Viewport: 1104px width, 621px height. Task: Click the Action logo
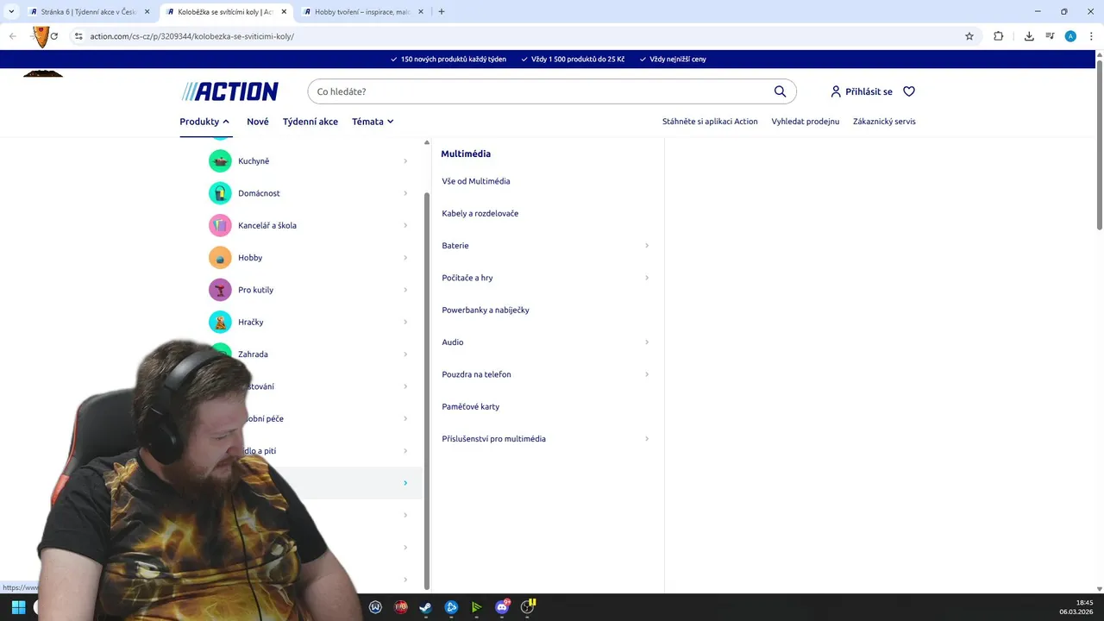click(x=229, y=91)
